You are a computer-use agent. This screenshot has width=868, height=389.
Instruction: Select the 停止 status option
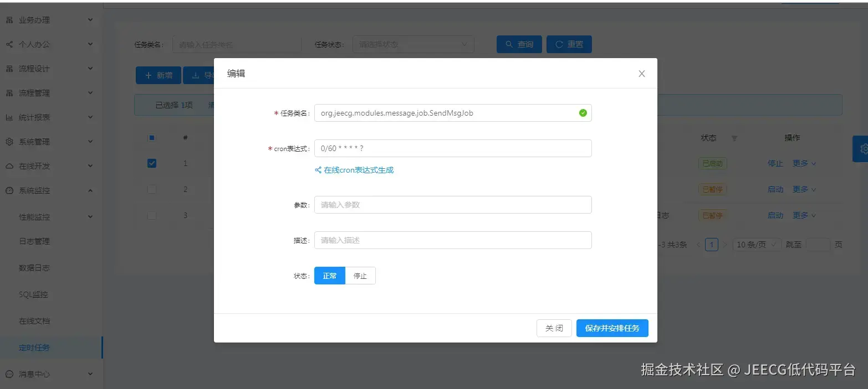point(360,276)
